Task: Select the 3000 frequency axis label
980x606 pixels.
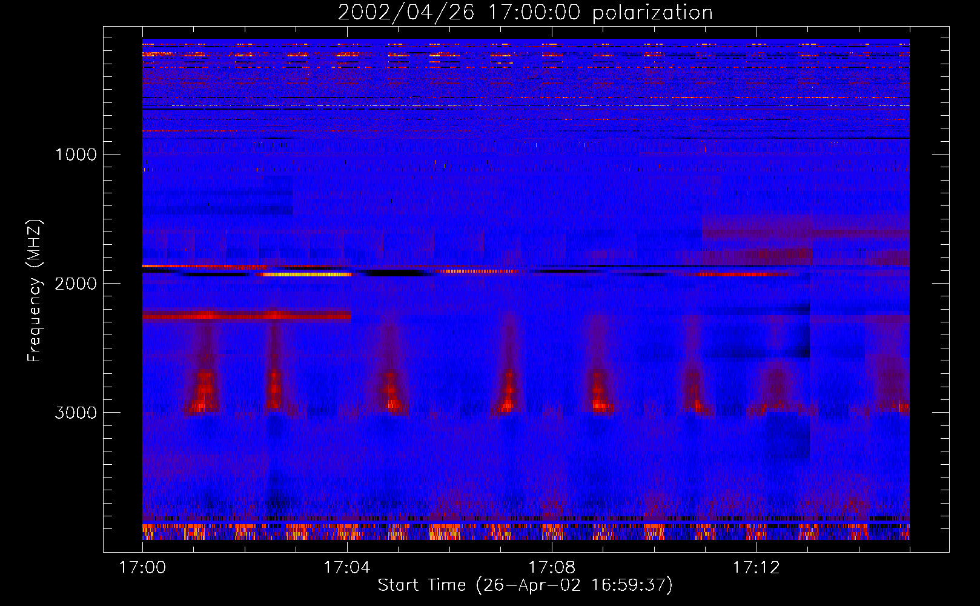Action: click(76, 413)
